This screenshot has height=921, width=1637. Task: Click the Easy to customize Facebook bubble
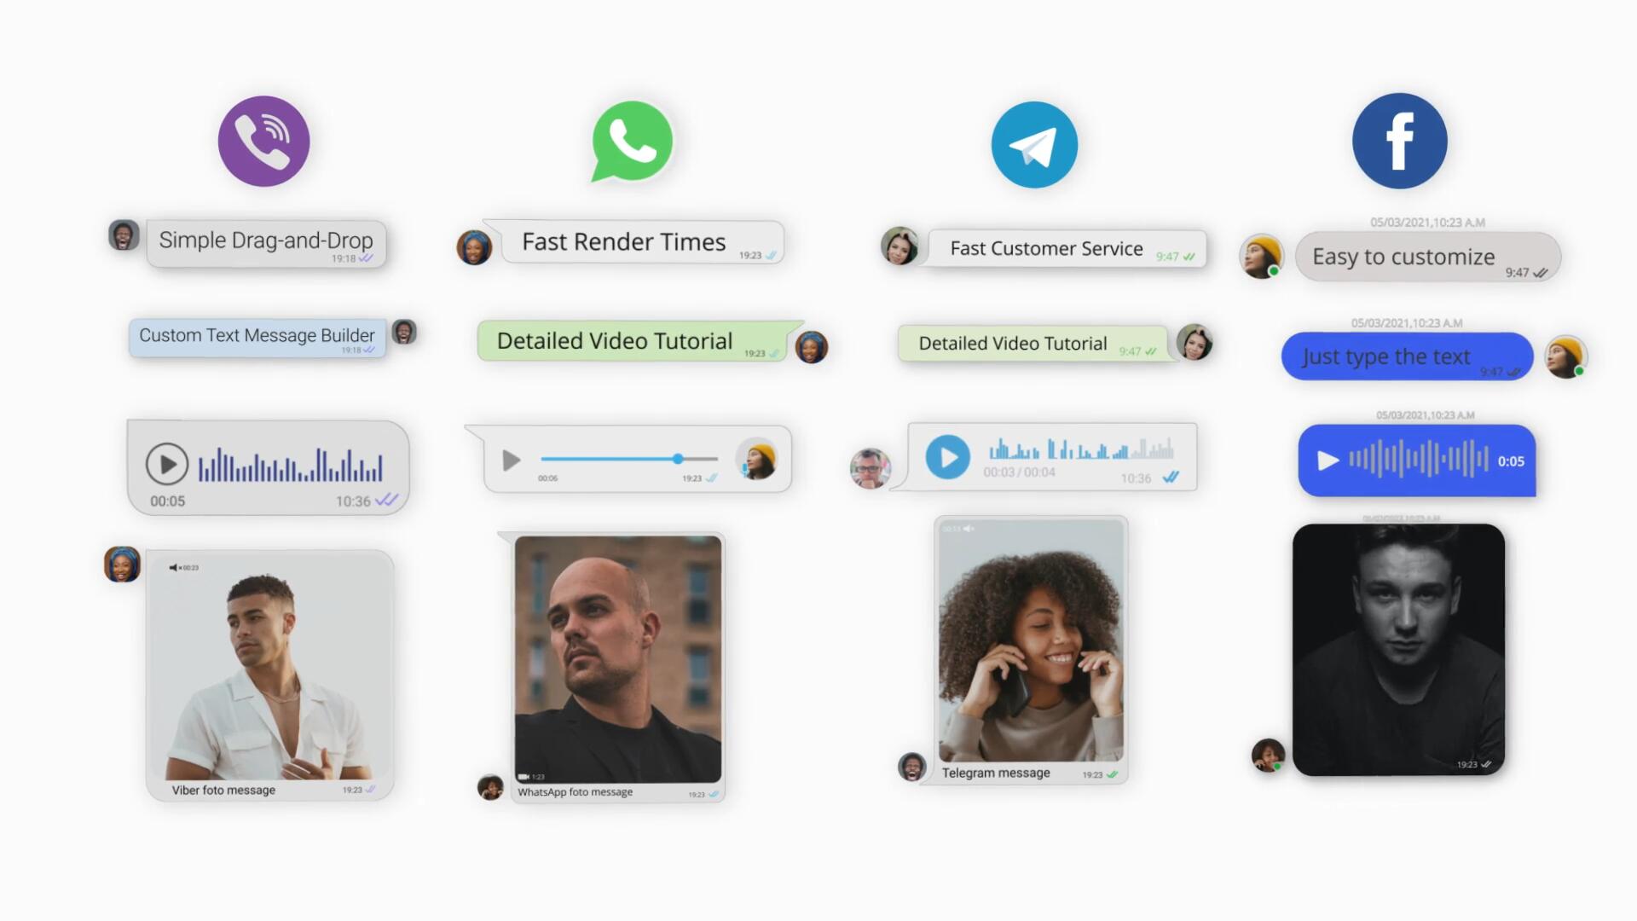[x=1404, y=255]
